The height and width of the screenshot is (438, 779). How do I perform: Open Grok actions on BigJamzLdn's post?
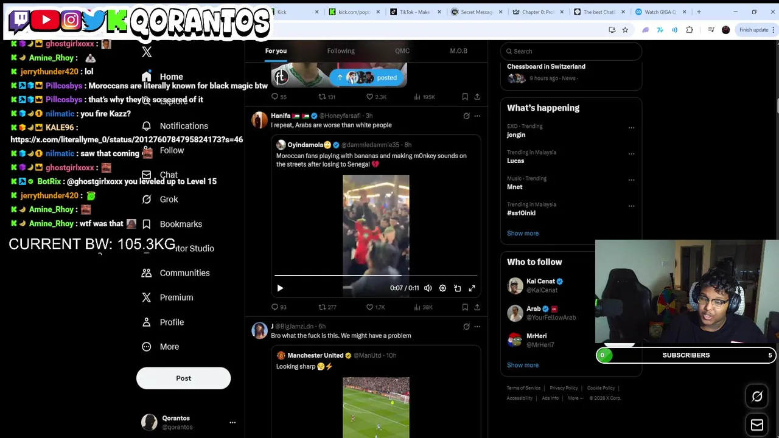point(466,327)
